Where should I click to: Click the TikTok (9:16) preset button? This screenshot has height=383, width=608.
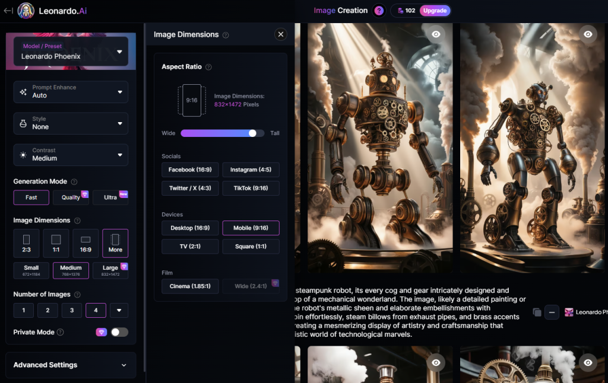251,189
